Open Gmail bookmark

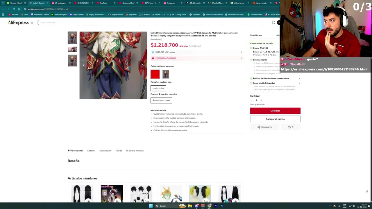tap(24, 15)
